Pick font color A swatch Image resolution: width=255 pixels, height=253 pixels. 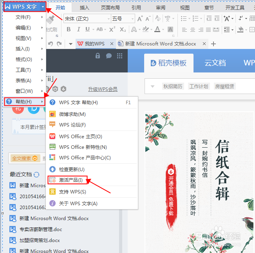(x=157, y=29)
